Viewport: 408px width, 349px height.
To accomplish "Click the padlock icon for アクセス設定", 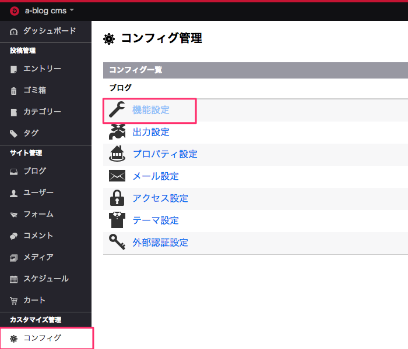I will tap(117, 198).
